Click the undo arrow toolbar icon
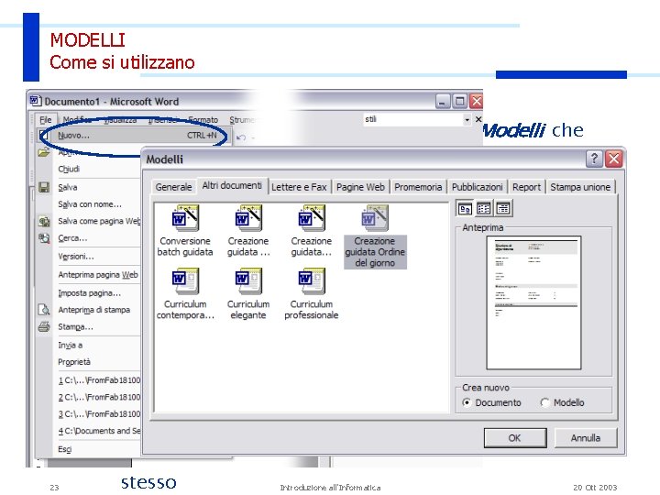This screenshot has width=660, height=495. (x=241, y=137)
